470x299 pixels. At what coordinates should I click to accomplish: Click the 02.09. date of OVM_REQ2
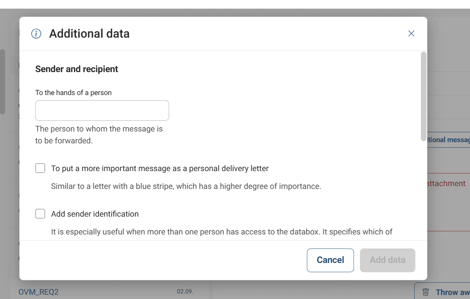click(185, 291)
